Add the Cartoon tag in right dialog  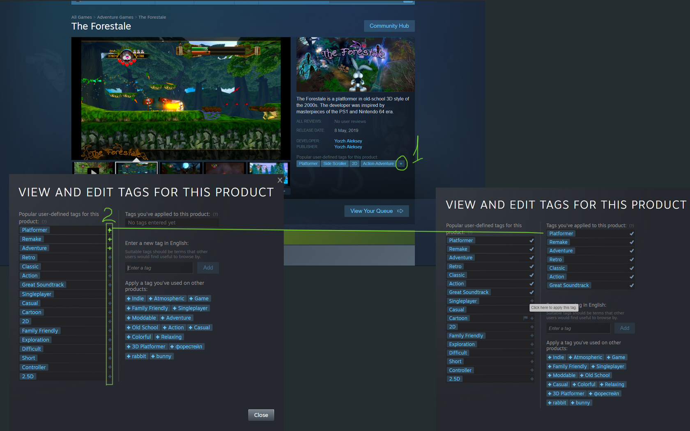click(532, 319)
